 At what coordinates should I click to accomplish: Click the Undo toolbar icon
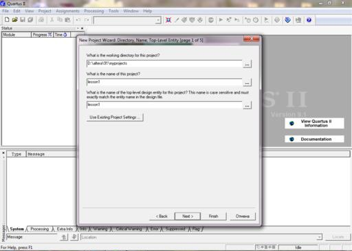coord(78,20)
